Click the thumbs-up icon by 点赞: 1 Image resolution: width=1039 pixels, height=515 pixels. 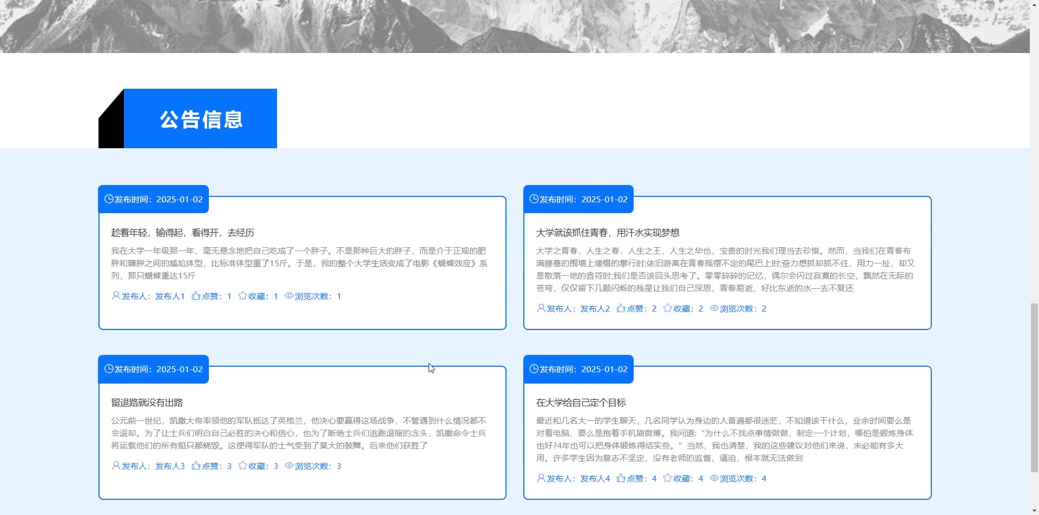pyautogui.click(x=196, y=296)
